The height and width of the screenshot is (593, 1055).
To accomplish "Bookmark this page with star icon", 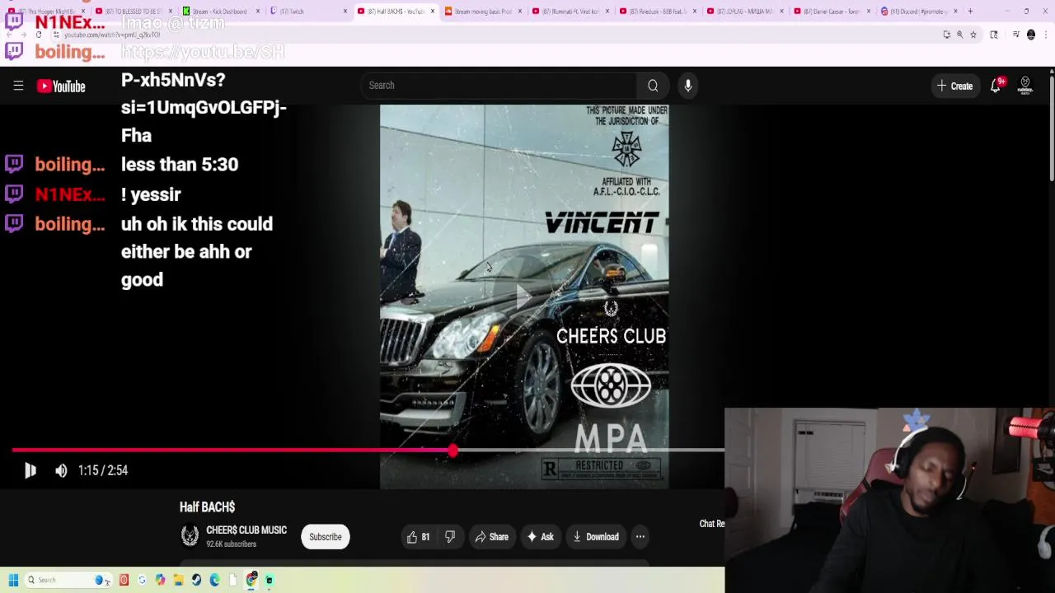I will click(x=973, y=35).
